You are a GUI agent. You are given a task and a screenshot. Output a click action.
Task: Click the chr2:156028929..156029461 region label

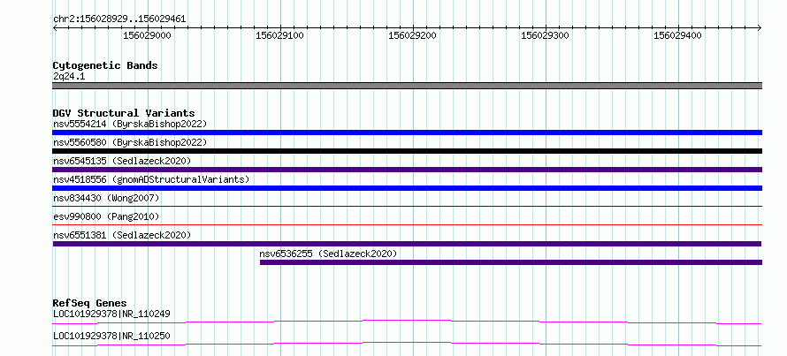(119, 19)
